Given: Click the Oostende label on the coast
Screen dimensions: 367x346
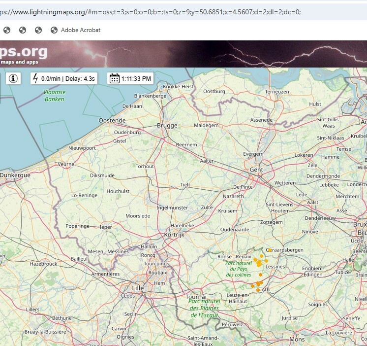Looking at the screenshot, I should 112,120.
